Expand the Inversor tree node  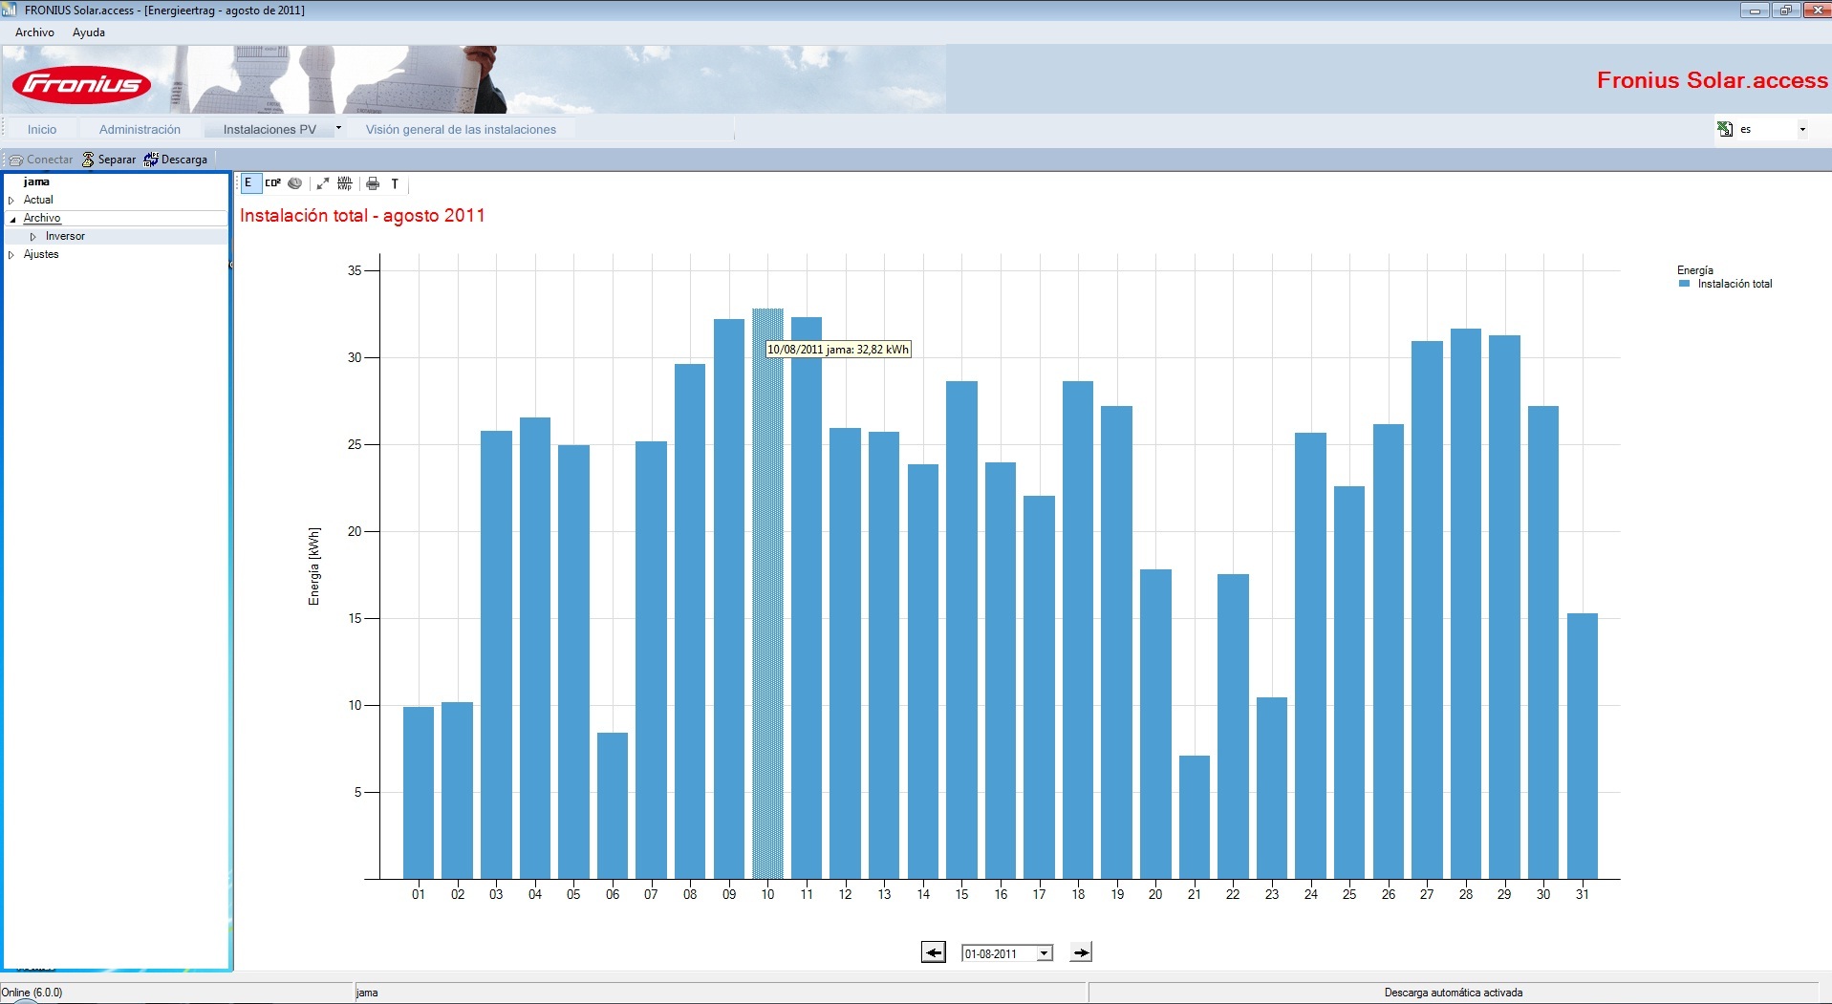[x=32, y=237]
